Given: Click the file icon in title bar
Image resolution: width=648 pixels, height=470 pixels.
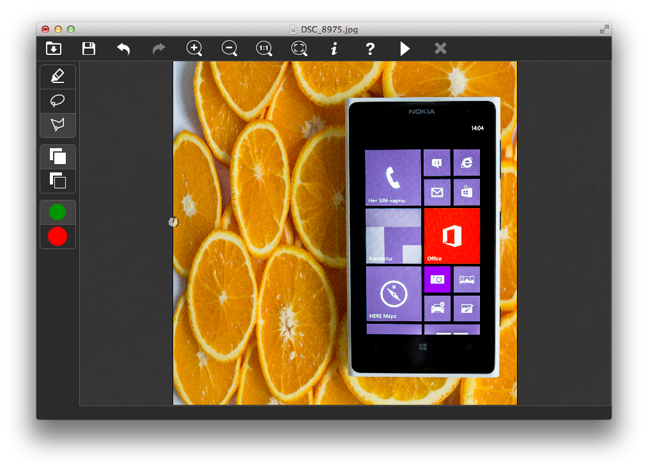Looking at the screenshot, I should point(293,29).
